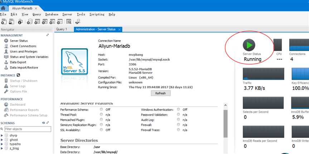Close the Administration - Server Status tab

(x=119, y=30)
